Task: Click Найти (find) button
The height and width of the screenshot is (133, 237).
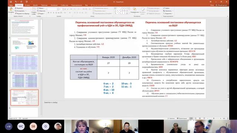Action: click(x=166, y=8)
